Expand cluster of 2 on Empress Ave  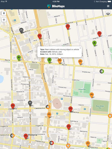coord(102,71)
